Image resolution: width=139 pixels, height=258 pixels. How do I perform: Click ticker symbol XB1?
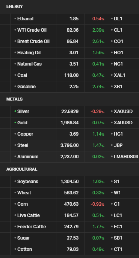[118, 87]
